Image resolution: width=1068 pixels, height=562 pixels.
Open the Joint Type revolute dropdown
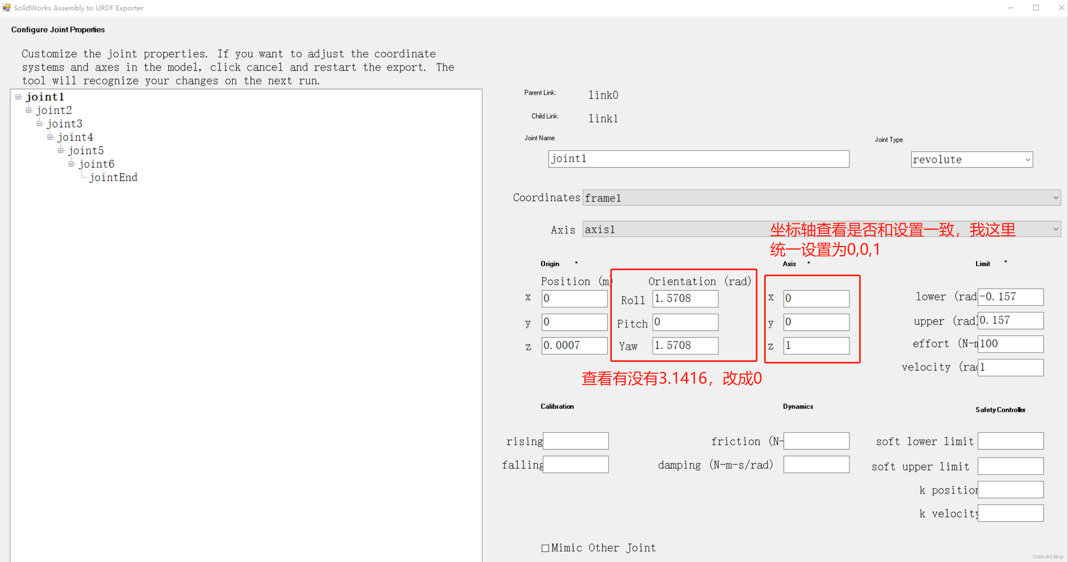[x=971, y=160]
